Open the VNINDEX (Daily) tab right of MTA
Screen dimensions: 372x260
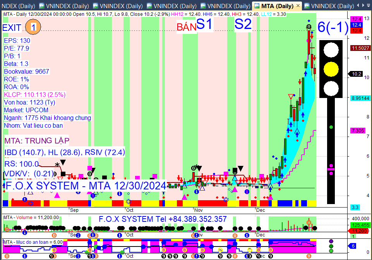[x=329, y=6]
